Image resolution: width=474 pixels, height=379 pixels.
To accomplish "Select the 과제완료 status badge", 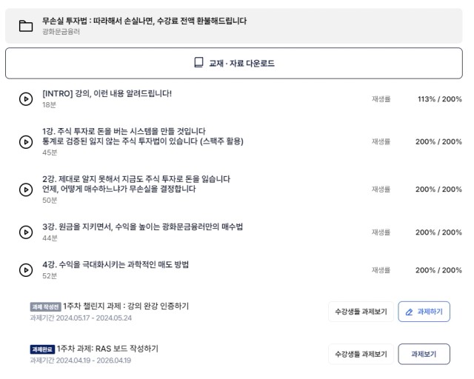I will coord(42,349).
